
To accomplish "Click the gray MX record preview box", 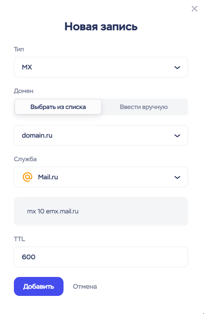I will tap(101, 211).
